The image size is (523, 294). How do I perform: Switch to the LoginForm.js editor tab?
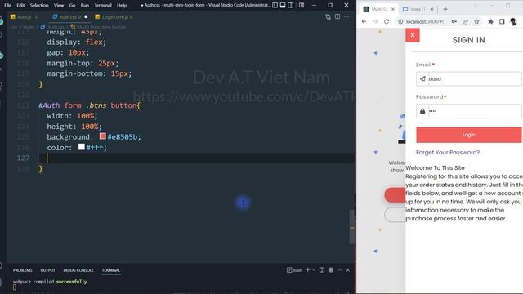(114, 16)
